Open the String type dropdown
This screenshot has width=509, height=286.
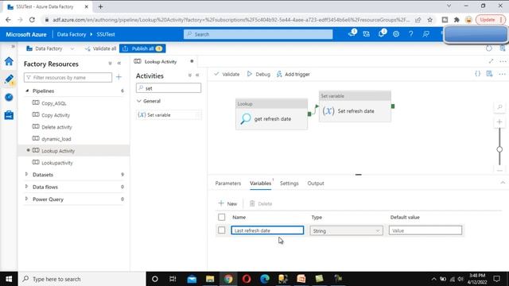pos(346,230)
